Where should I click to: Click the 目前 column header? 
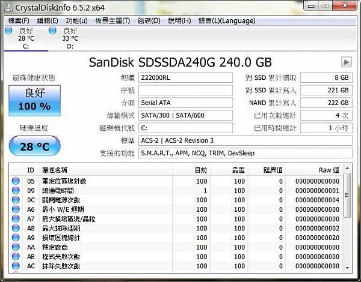coord(191,170)
